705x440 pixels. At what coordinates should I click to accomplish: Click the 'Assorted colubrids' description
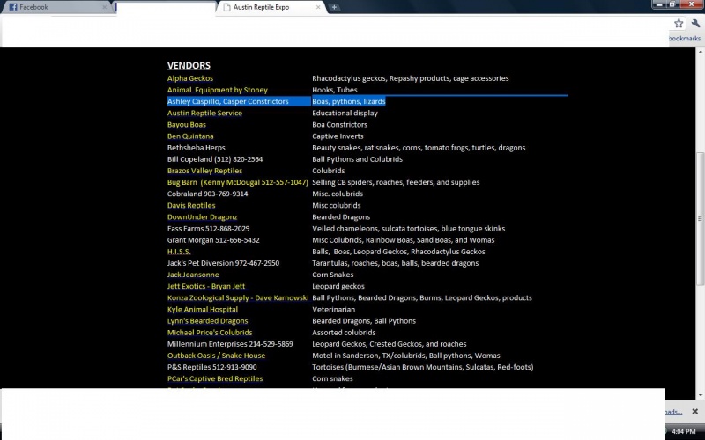(344, 333)
